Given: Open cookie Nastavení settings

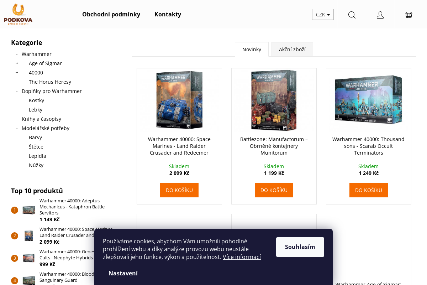Looking at the screenshot, I should tap(123, 273).
